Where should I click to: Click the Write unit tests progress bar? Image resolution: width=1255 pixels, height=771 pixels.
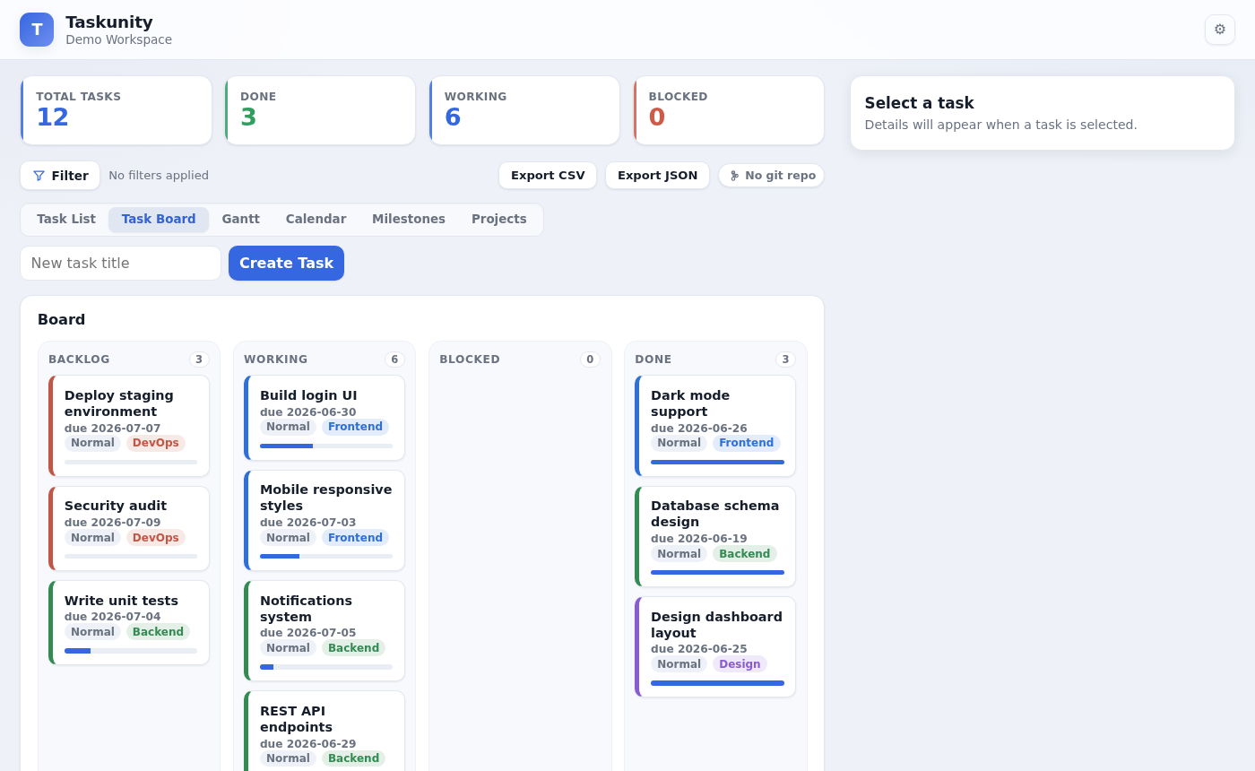click(131, 651)
